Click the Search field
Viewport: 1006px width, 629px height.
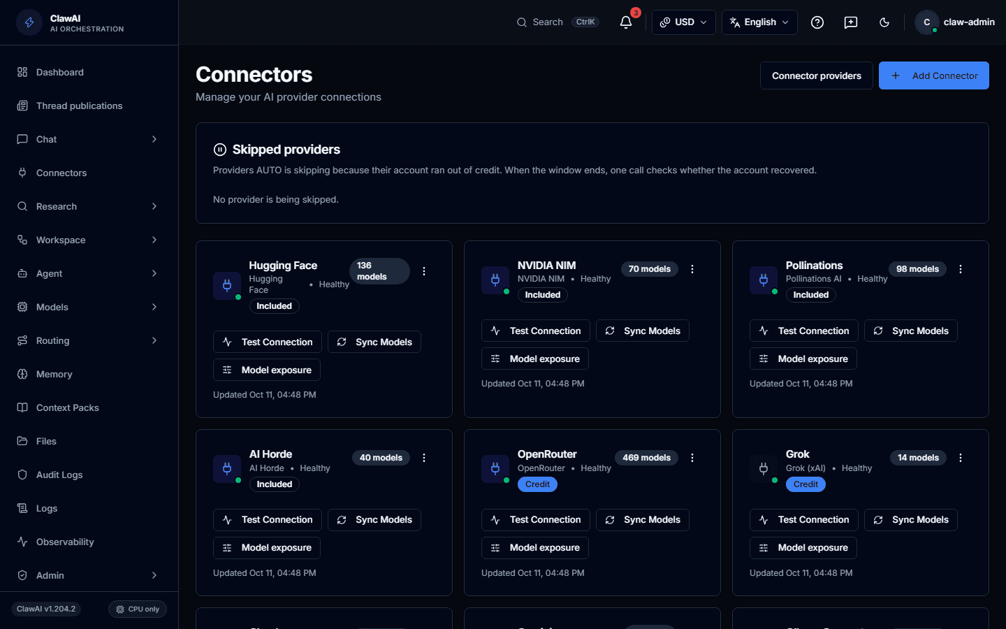(557, 22)
